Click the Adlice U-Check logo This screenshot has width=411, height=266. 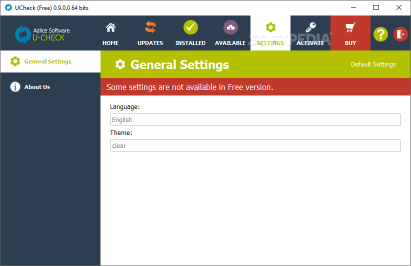[42, 34]
